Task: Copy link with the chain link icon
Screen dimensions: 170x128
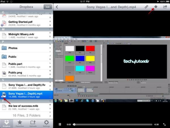Action: point(146,7)
